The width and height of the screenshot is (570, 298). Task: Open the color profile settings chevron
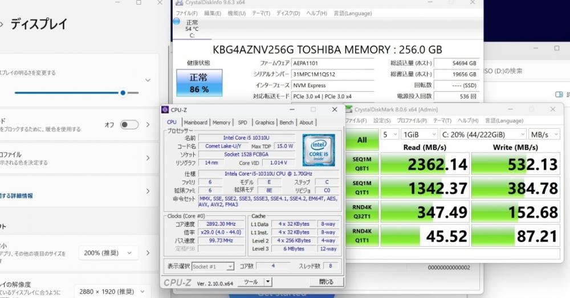tap(148, 158)
